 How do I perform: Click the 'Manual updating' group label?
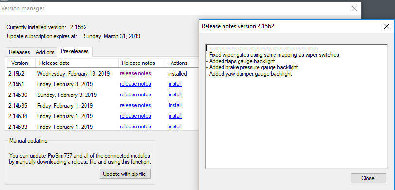[x=28, y=141]
